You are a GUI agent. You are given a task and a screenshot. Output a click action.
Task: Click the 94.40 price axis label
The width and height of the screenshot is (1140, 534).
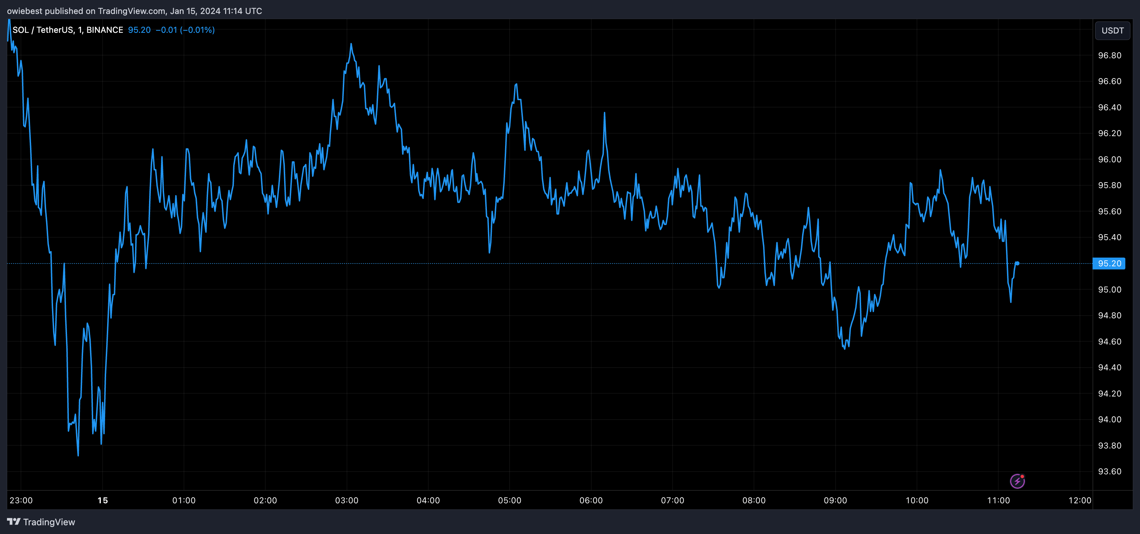point(1110,367)
